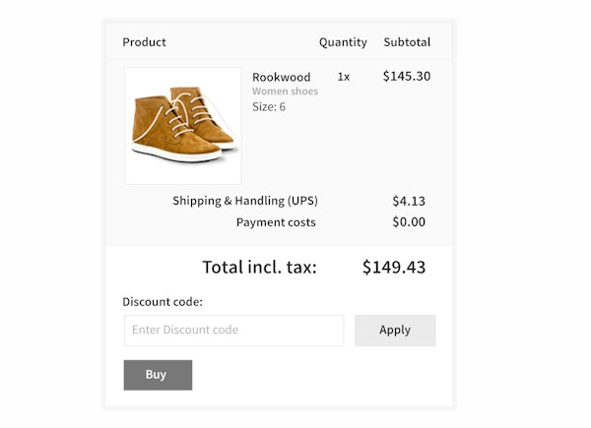
Task: Select the Women shoes category text
Action: pos(285,92)
